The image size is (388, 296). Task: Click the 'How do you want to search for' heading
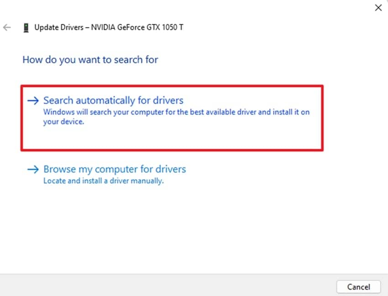pyautogui.click(x=89, y=60)
